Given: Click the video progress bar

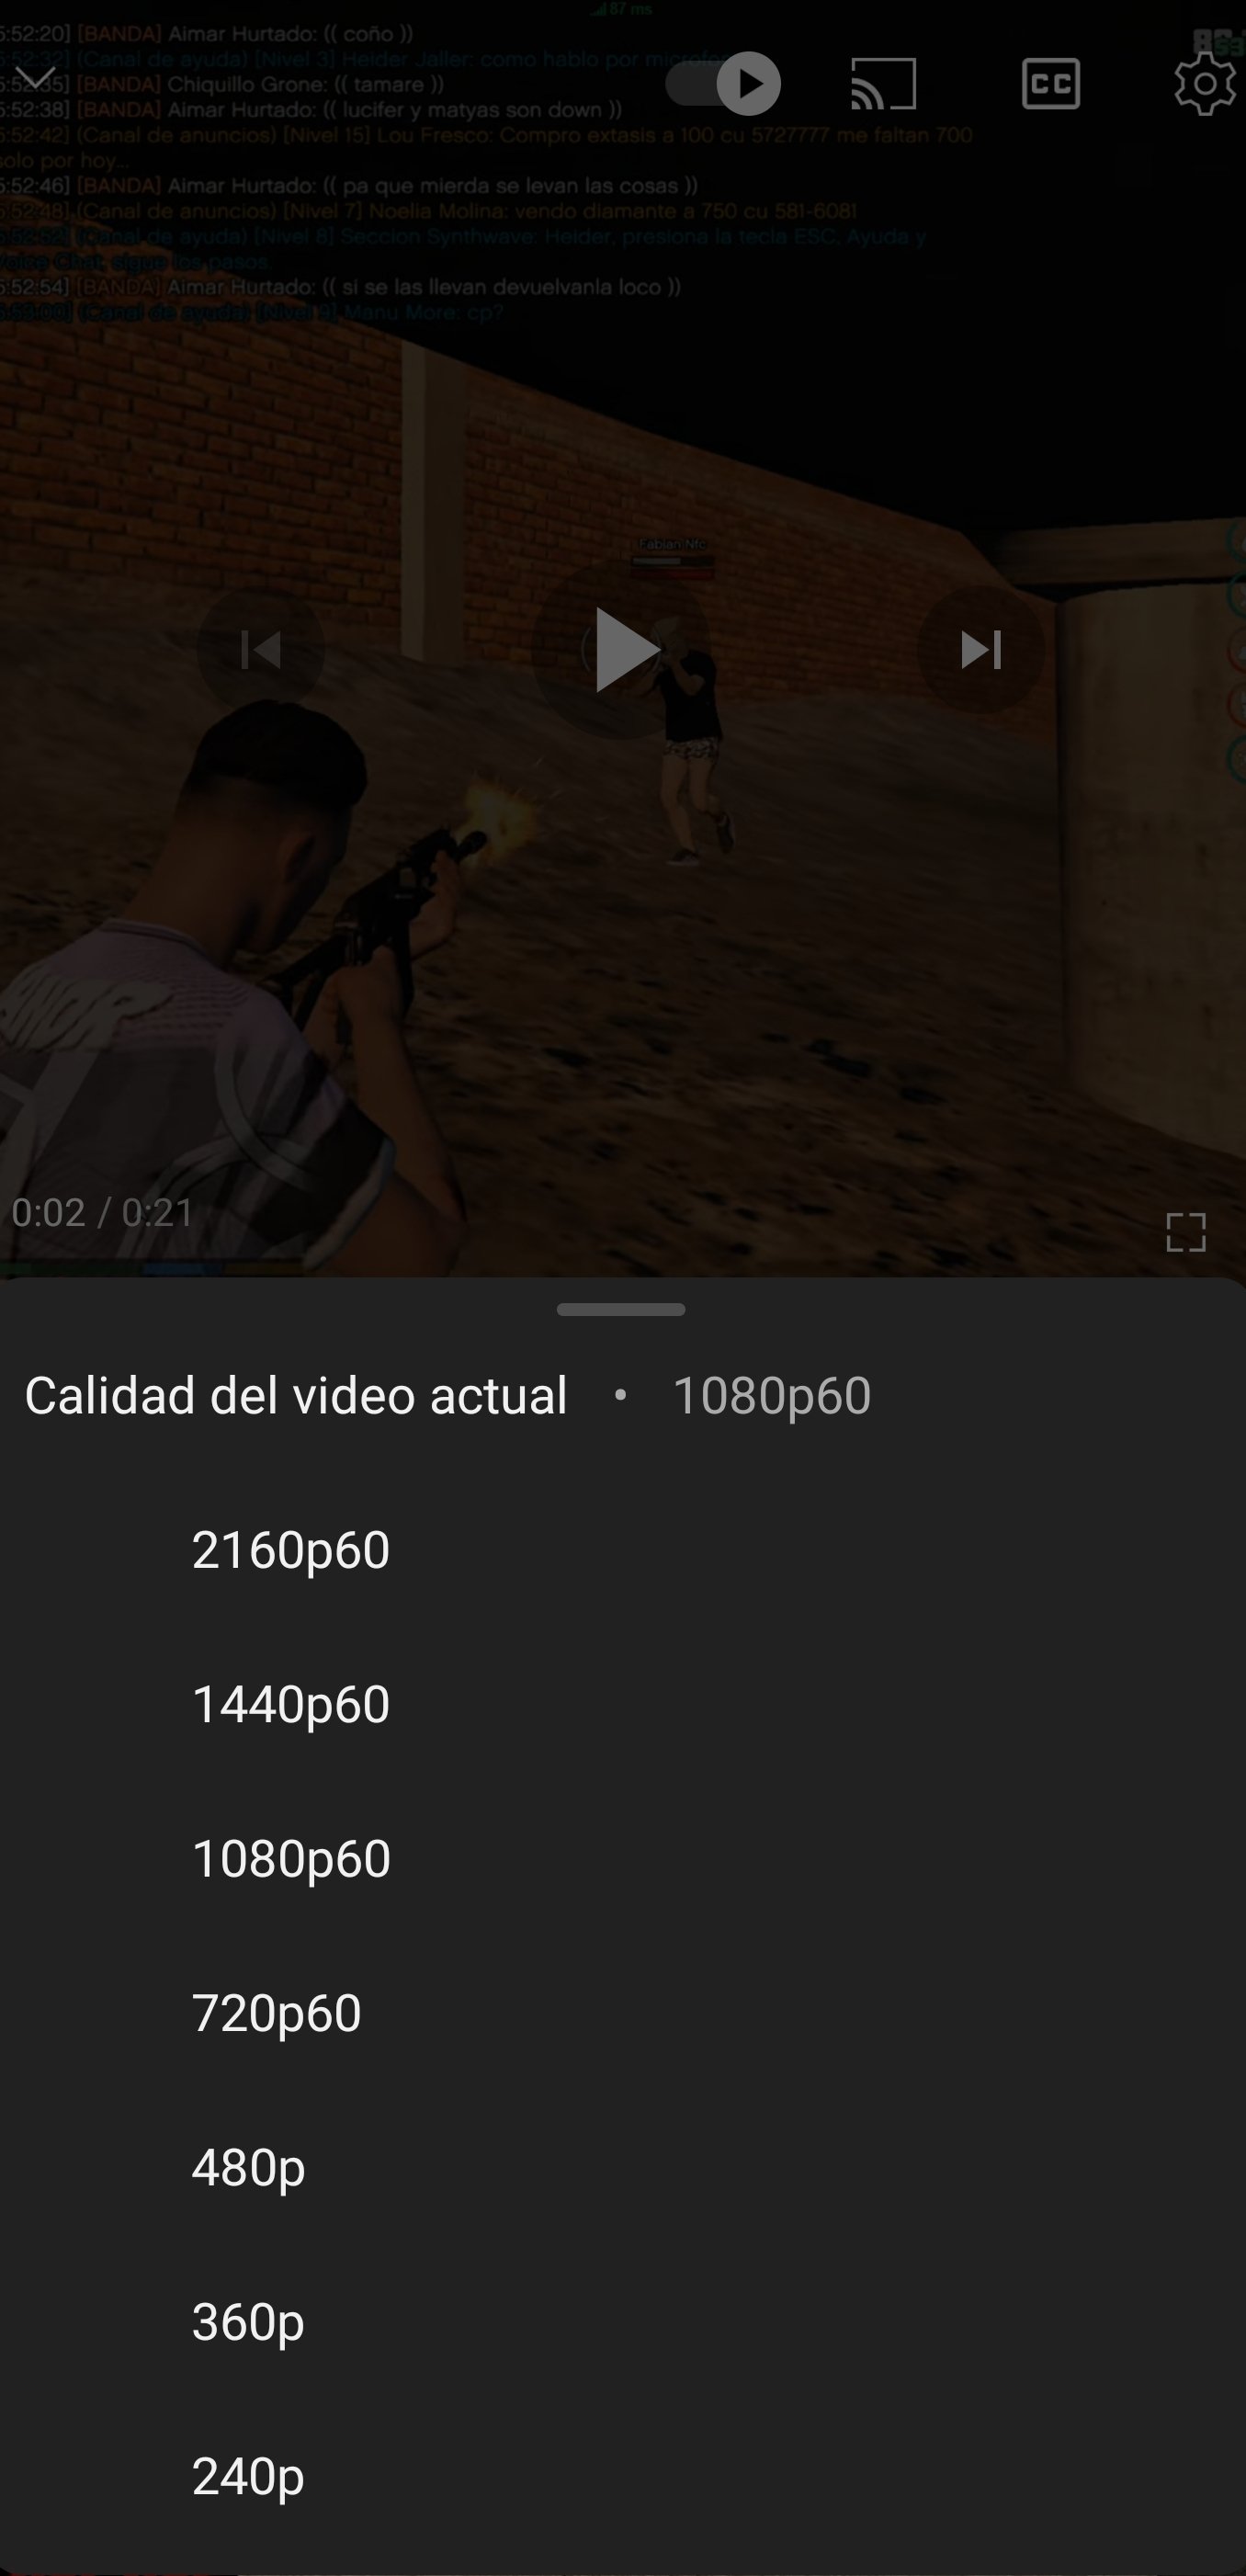Looking at the screenshot, I should 622,1268.
